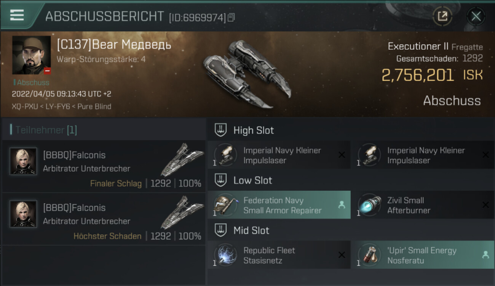Copy the kill report ID
This screenshot has height=286, width=495.
point(231,17)
